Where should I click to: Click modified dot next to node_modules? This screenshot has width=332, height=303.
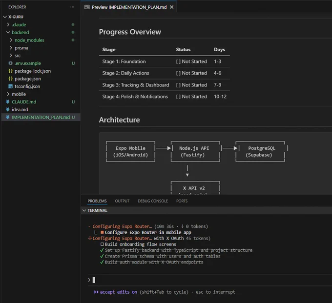(x=73, y=40)
